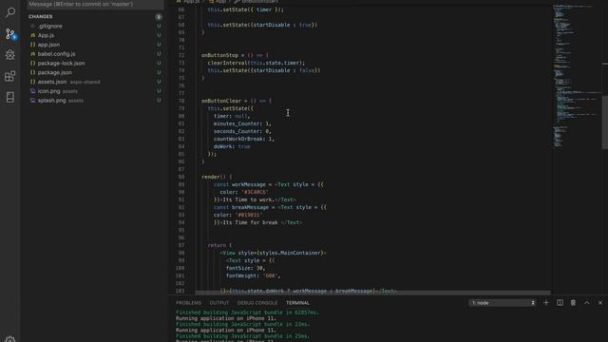Click the 'clearInterval(this.state.timer);' line
Screen dimensions: 608x342
[x=256, y=63]
